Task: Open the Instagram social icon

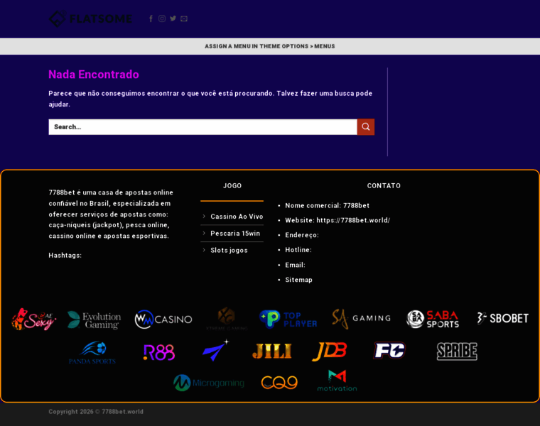Action: (x=162, y=18)
